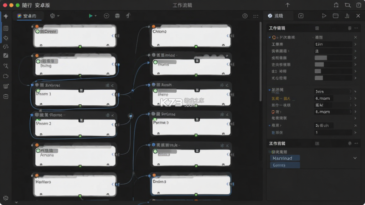The width and height of the screenshot is (365, 205).
Task: Open more dots menu in 正作流辑 section header
Action: point(356,143)
